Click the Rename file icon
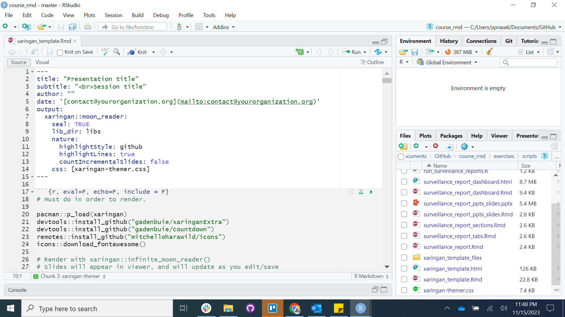Viewport: 565px width, 317px height. pos(449,146)
